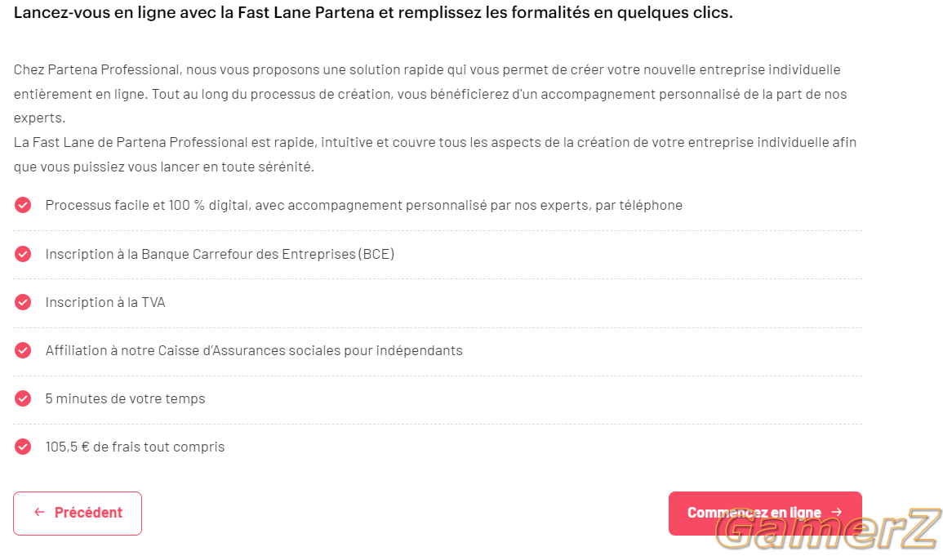Image resolution: width=943 pixels, height=556 pixels.
Task: Click the Caisse d'Assurances sociales pour indépendants line
Action: (x=254, y=350)
